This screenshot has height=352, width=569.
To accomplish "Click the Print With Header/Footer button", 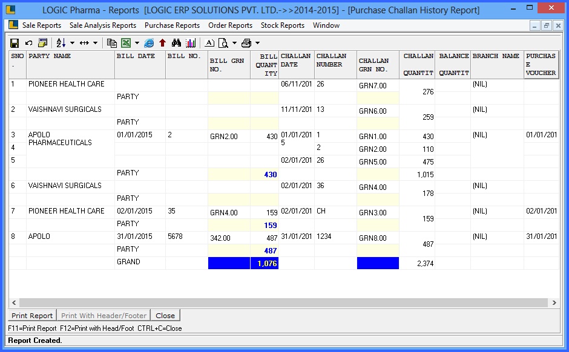I will [x=104, y=315].
